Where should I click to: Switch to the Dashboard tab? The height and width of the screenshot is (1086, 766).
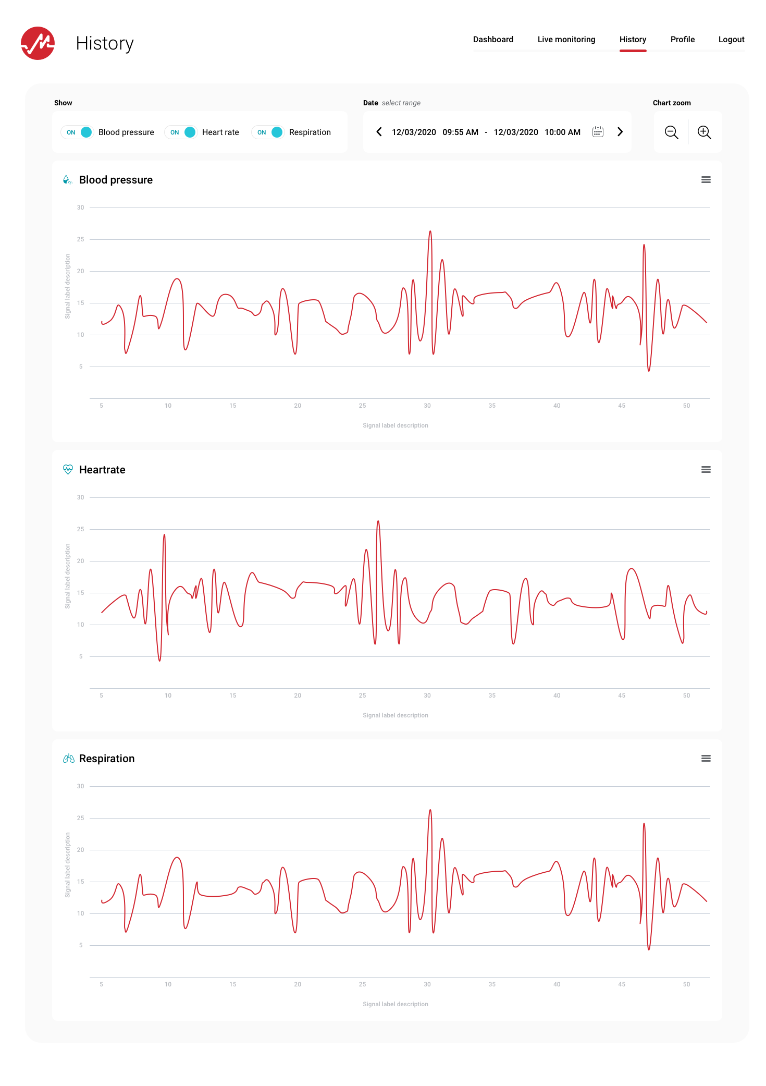[493, 40]
